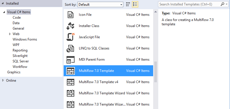
Task: Select MultiRow 7.0 Template Wizard name
Action: [102, 93]
